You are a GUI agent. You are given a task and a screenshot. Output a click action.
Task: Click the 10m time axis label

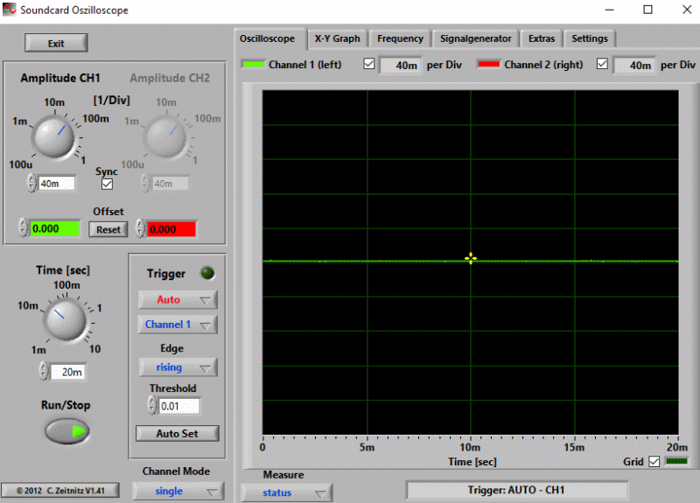pos(470,447)
